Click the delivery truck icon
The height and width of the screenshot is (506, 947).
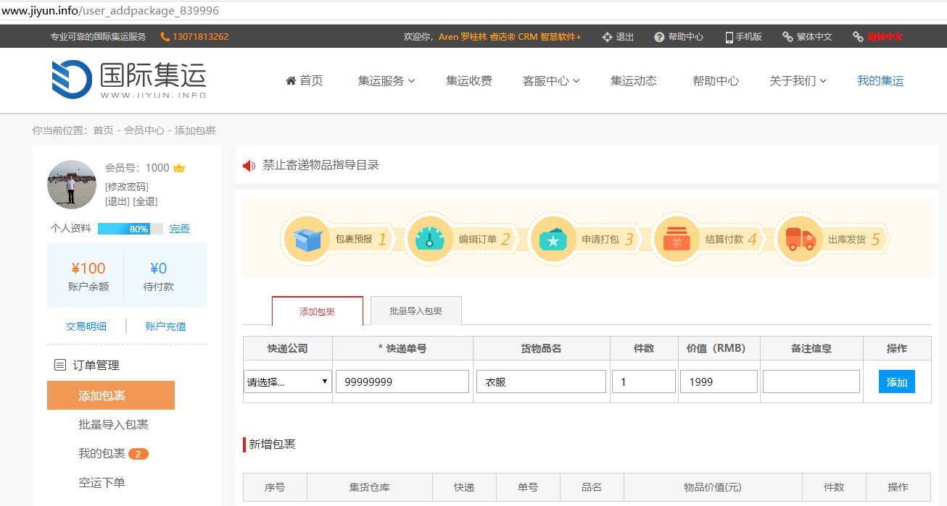point(800,240)
